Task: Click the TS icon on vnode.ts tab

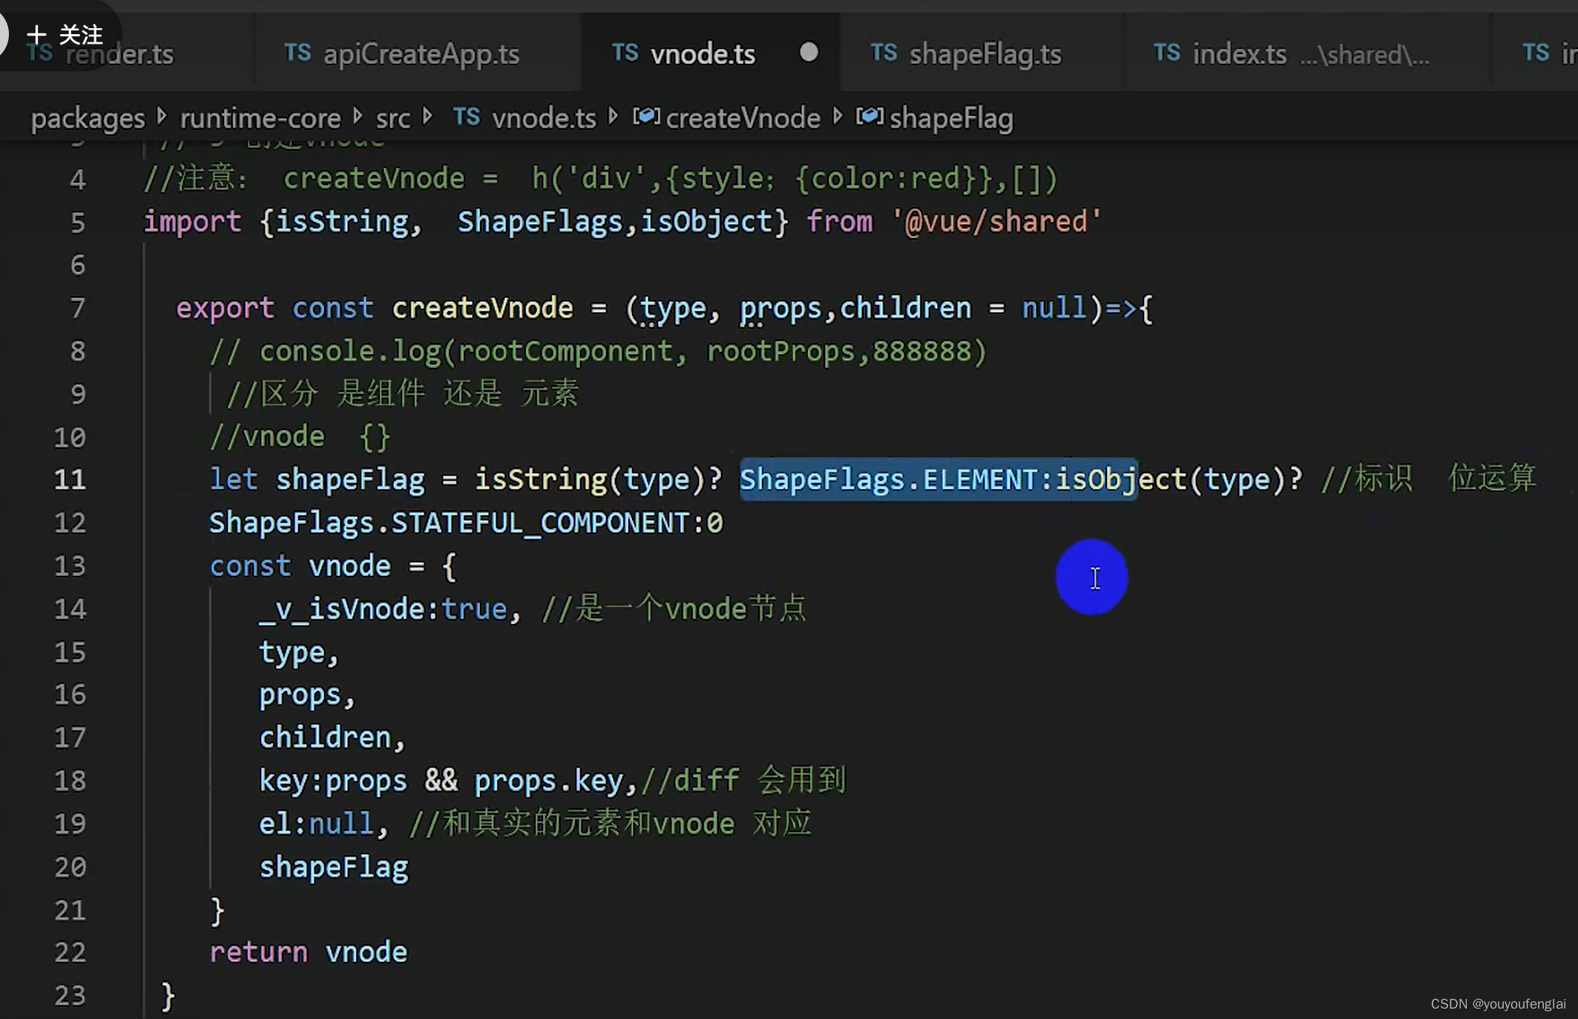Action: [x=625, y=53]
